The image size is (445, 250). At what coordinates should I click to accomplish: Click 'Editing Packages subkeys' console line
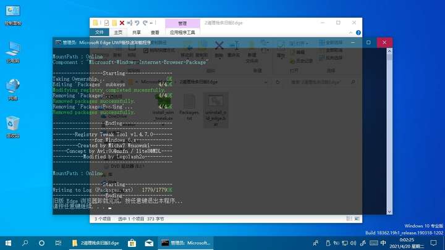click(x=89, y=85)
